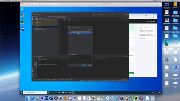
Task: Open Event Log in PyCharm
Action: 125,79
